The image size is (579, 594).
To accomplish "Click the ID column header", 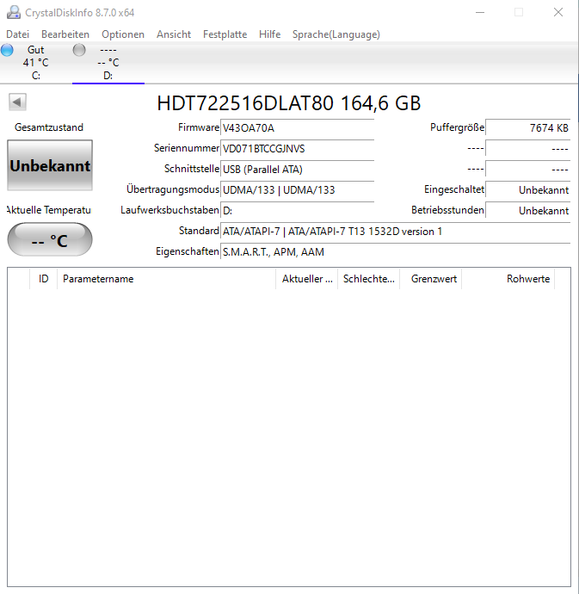I will (44, 279).
